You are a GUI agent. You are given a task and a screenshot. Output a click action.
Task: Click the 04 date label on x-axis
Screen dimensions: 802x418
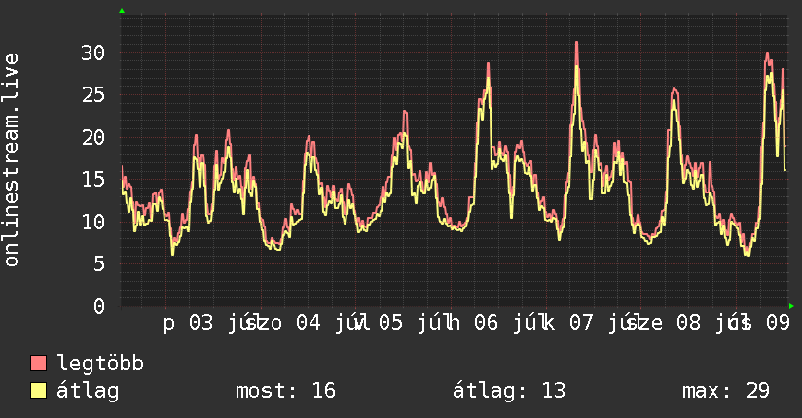[309, 323]
